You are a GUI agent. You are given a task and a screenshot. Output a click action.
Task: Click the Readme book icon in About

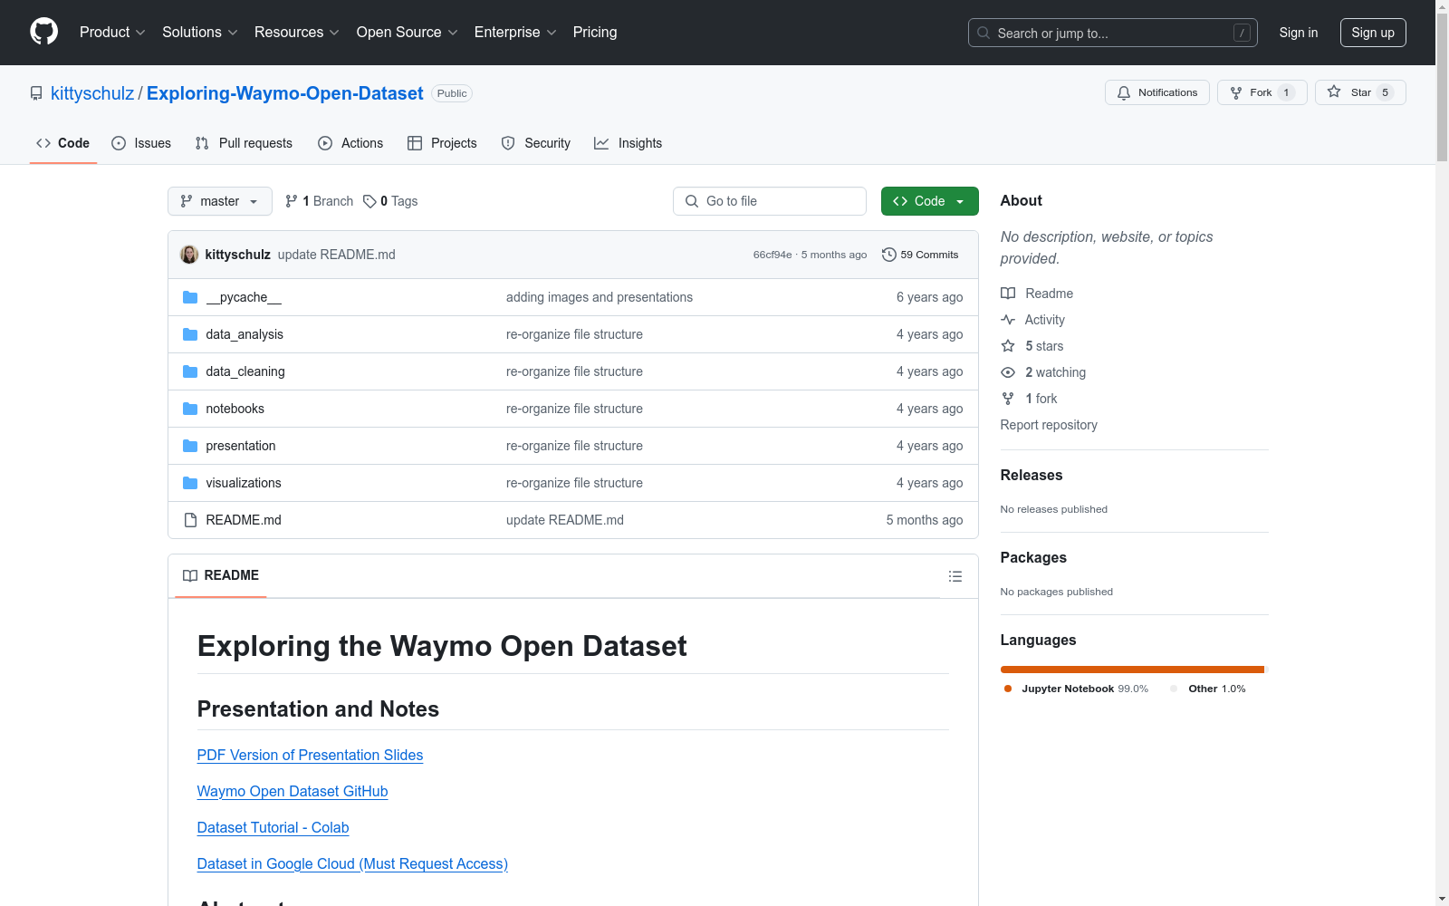click(x=1008, y=294)
